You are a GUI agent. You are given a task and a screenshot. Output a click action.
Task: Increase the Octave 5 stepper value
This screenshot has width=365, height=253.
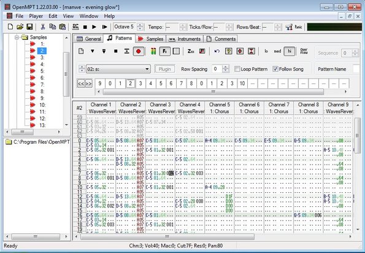coord(140,25)
